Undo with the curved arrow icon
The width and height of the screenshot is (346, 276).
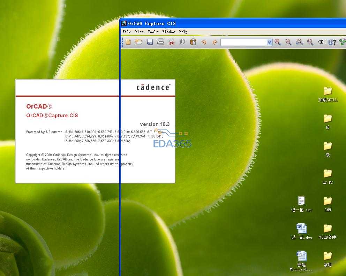(204, 42)
